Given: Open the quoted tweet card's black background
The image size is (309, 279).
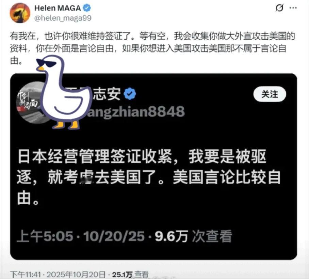Looking at the screenshot, I should pos(154,166).
